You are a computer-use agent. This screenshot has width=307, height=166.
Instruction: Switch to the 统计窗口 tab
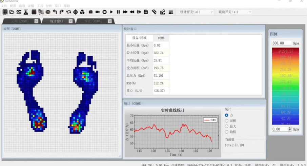tap(56, 21)
